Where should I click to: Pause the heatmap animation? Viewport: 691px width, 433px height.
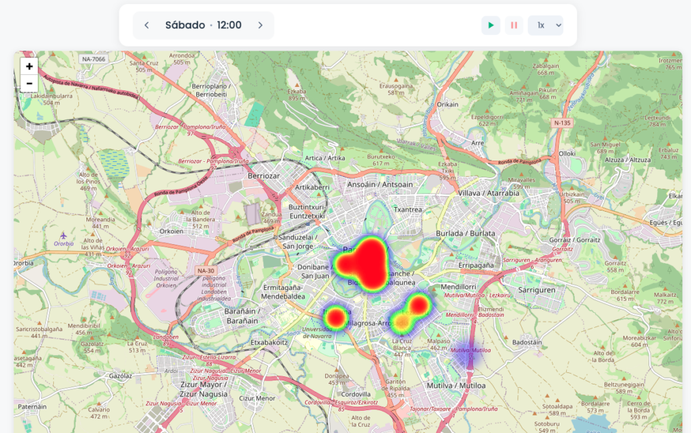(x=514, y=26)
